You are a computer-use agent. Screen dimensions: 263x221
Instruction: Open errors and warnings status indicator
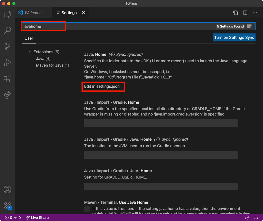13,218
